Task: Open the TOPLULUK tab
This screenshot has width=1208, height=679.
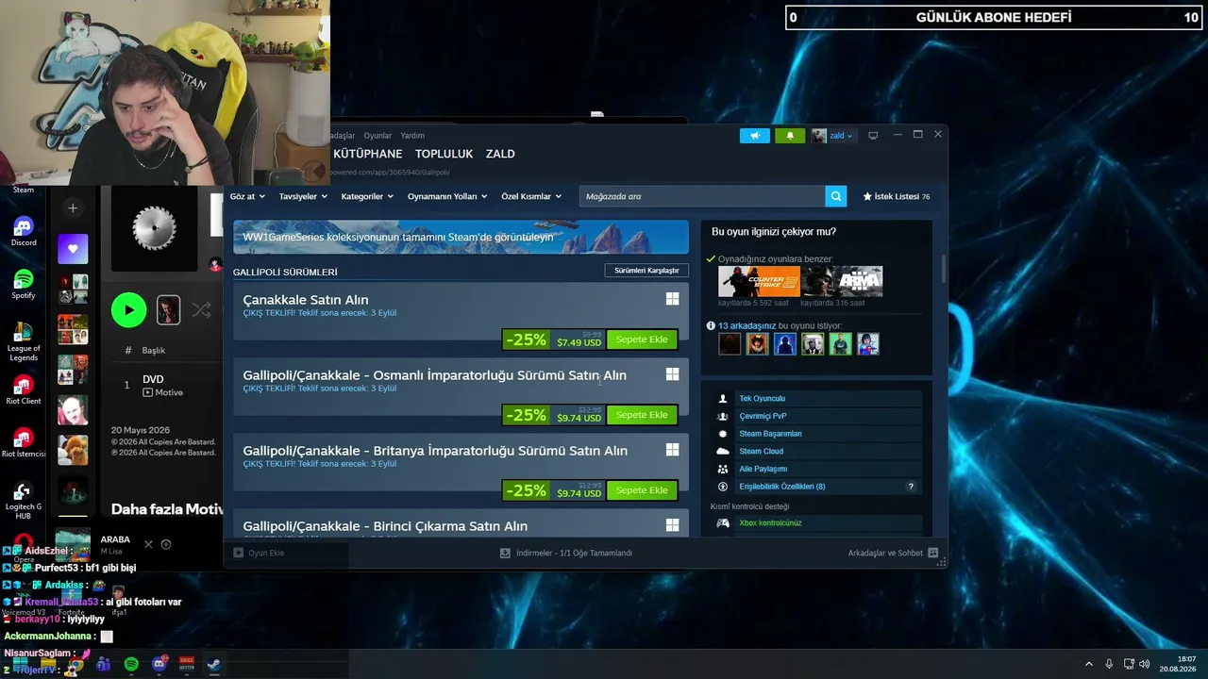Action: pos(444,154)
